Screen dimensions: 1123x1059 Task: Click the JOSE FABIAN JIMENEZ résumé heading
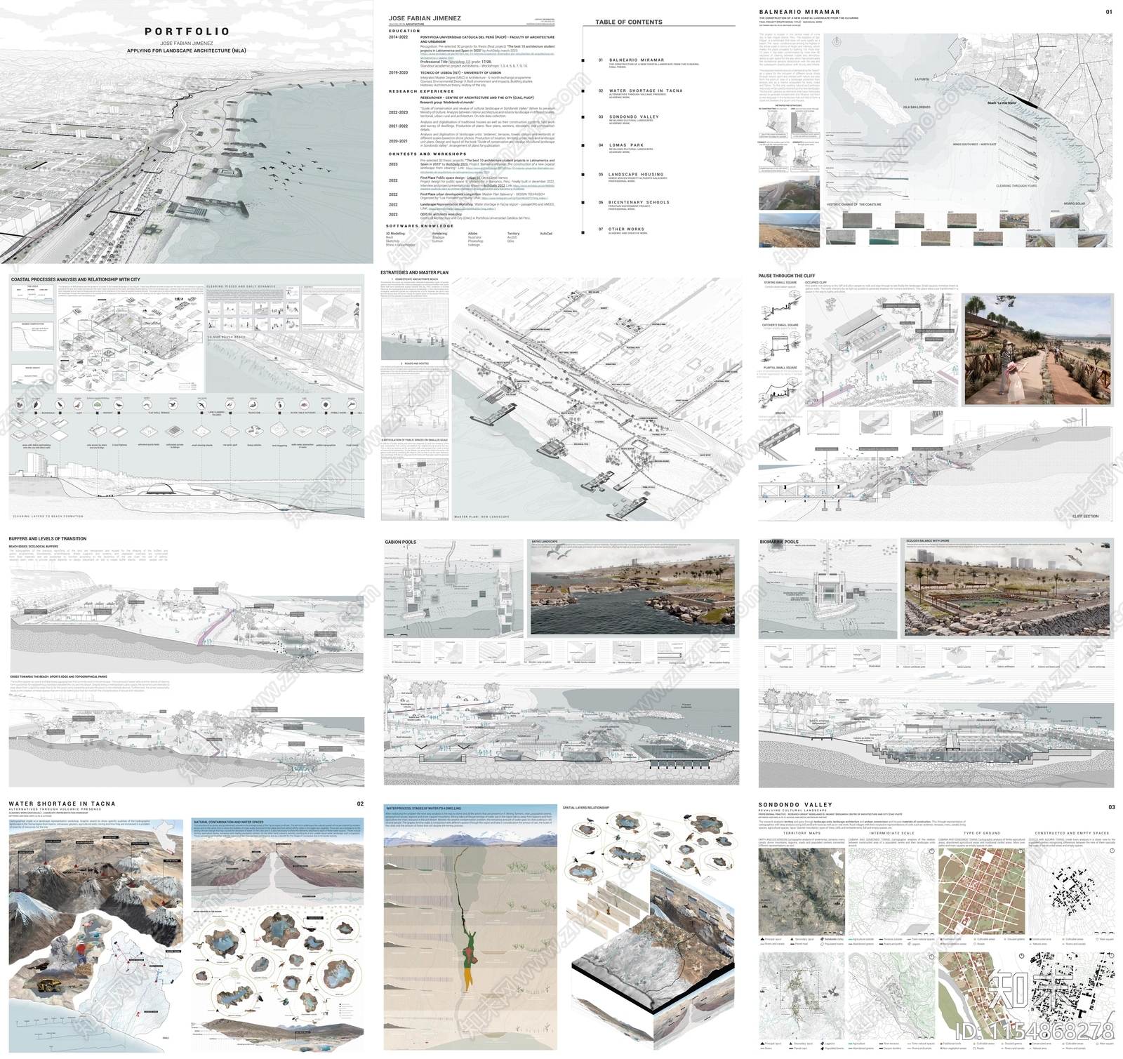click(x=425, y=18)
